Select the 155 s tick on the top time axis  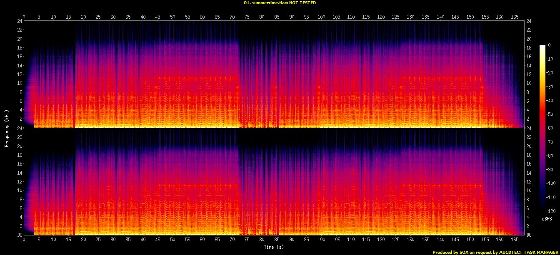coord(485,17)
